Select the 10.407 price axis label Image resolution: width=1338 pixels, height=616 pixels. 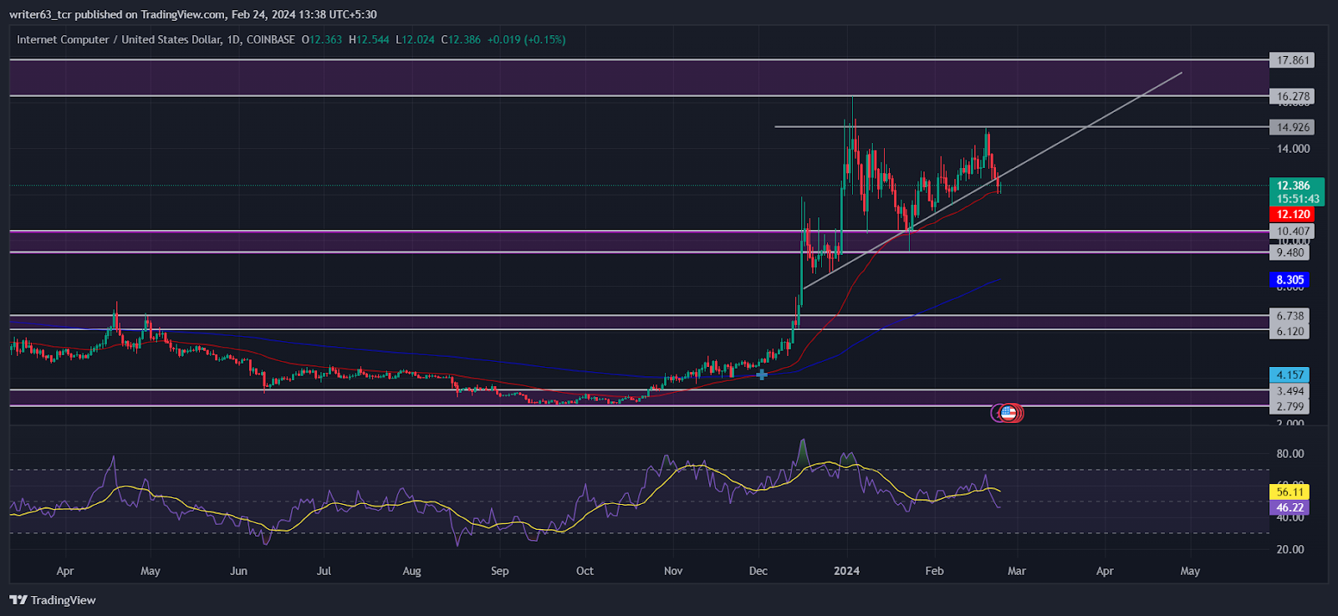[1293, 232]
